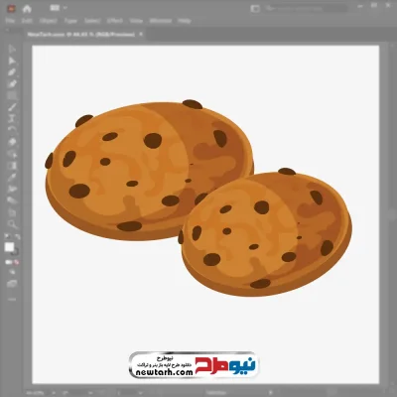This screenshot has height=397, width=397.
Task: Select the Eraser tool
Action: (x=12, y=142)
